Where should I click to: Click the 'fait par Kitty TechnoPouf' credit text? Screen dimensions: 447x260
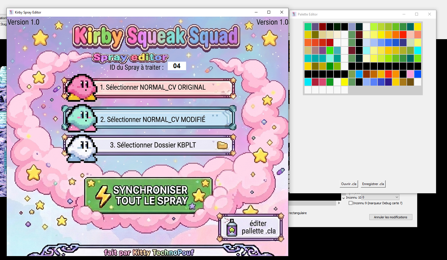149,252
